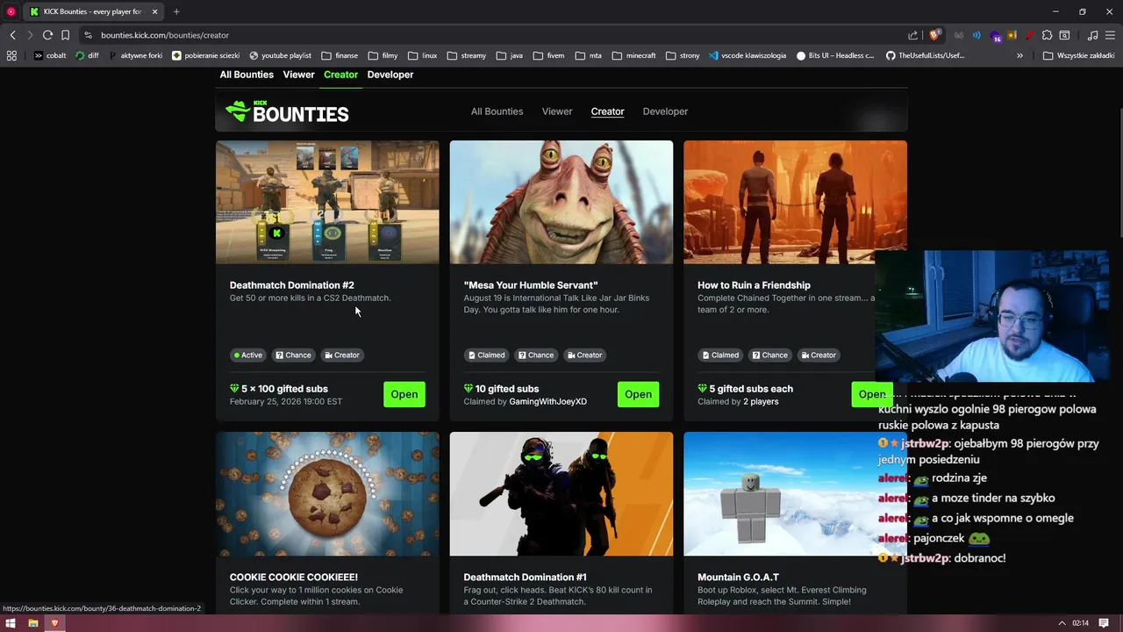
Task: Open the Extensions puzzle icon
Action: [x=1047, y=35]
